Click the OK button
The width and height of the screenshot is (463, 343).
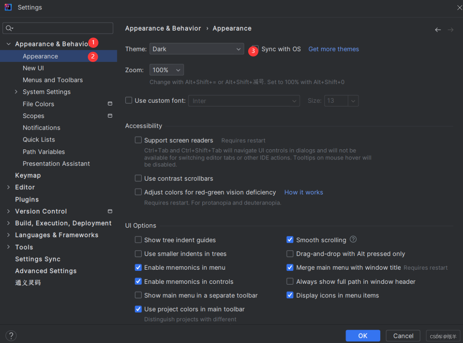(x=363, y=336)
